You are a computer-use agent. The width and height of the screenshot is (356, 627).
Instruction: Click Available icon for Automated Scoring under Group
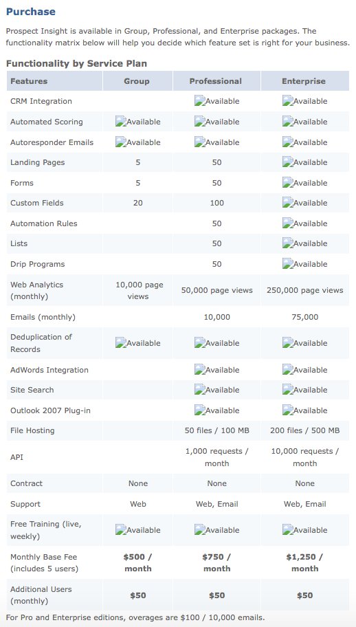138,122
